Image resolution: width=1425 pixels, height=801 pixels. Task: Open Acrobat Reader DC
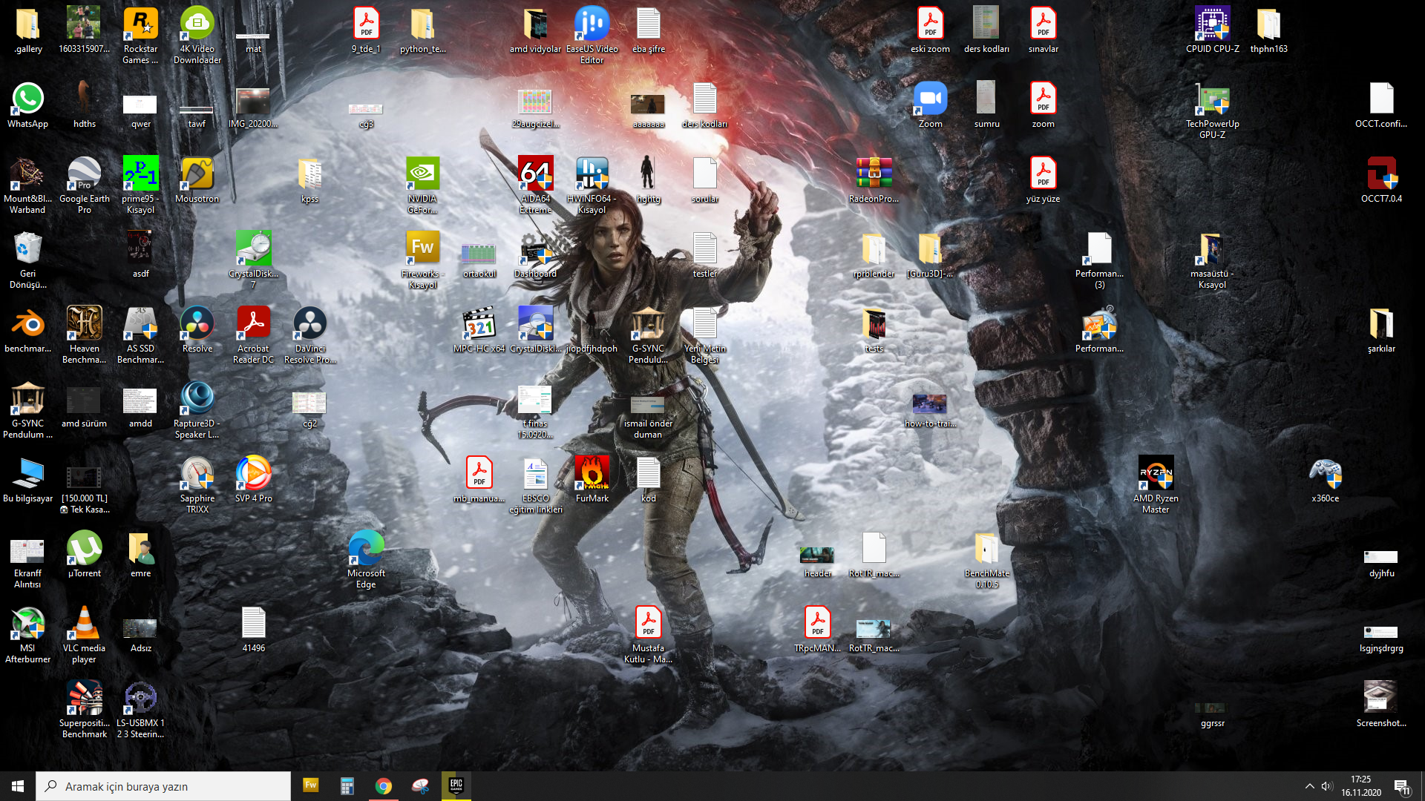[x=253, y=335]
